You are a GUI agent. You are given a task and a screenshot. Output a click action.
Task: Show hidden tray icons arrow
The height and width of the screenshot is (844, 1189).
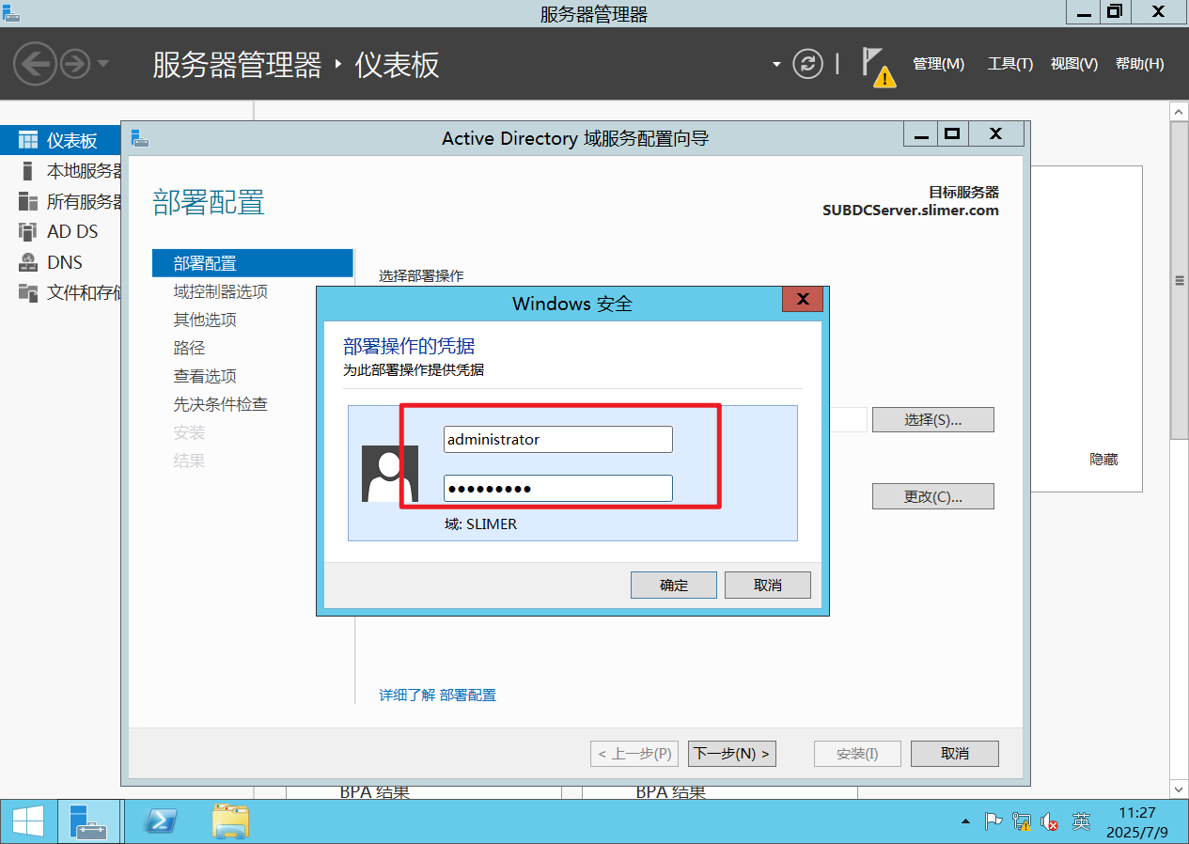click(x=965, y=822)
